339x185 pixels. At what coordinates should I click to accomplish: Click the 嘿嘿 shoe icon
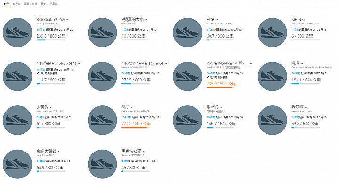pos(273,76)
